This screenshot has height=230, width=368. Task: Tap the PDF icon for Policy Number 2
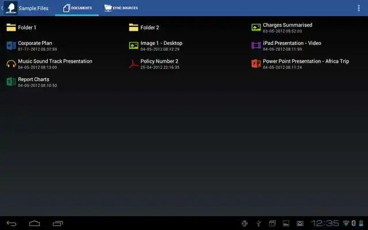point(133,63)
